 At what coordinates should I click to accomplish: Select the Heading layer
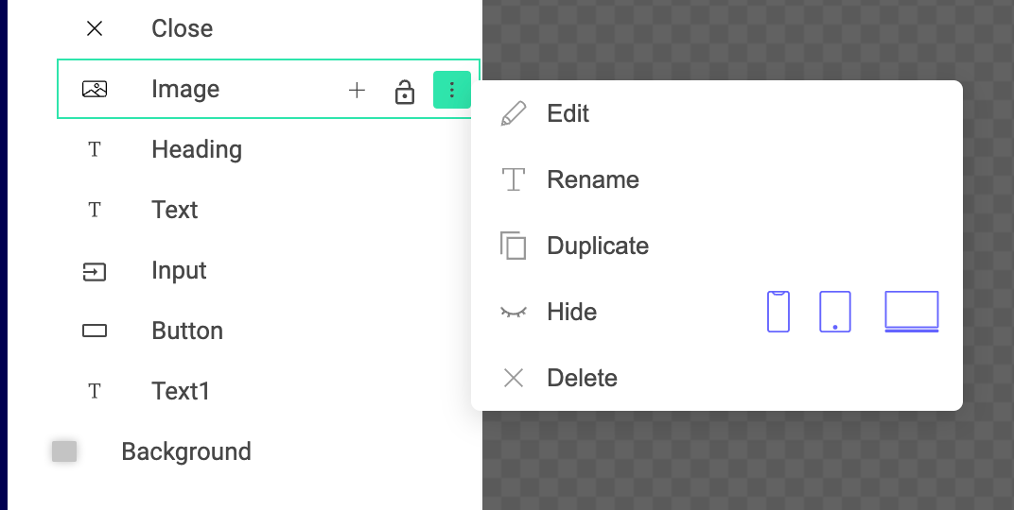[197, 149]
